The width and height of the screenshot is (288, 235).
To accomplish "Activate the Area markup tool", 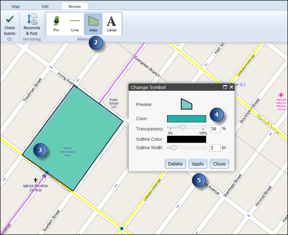I will tap(93, 23).
